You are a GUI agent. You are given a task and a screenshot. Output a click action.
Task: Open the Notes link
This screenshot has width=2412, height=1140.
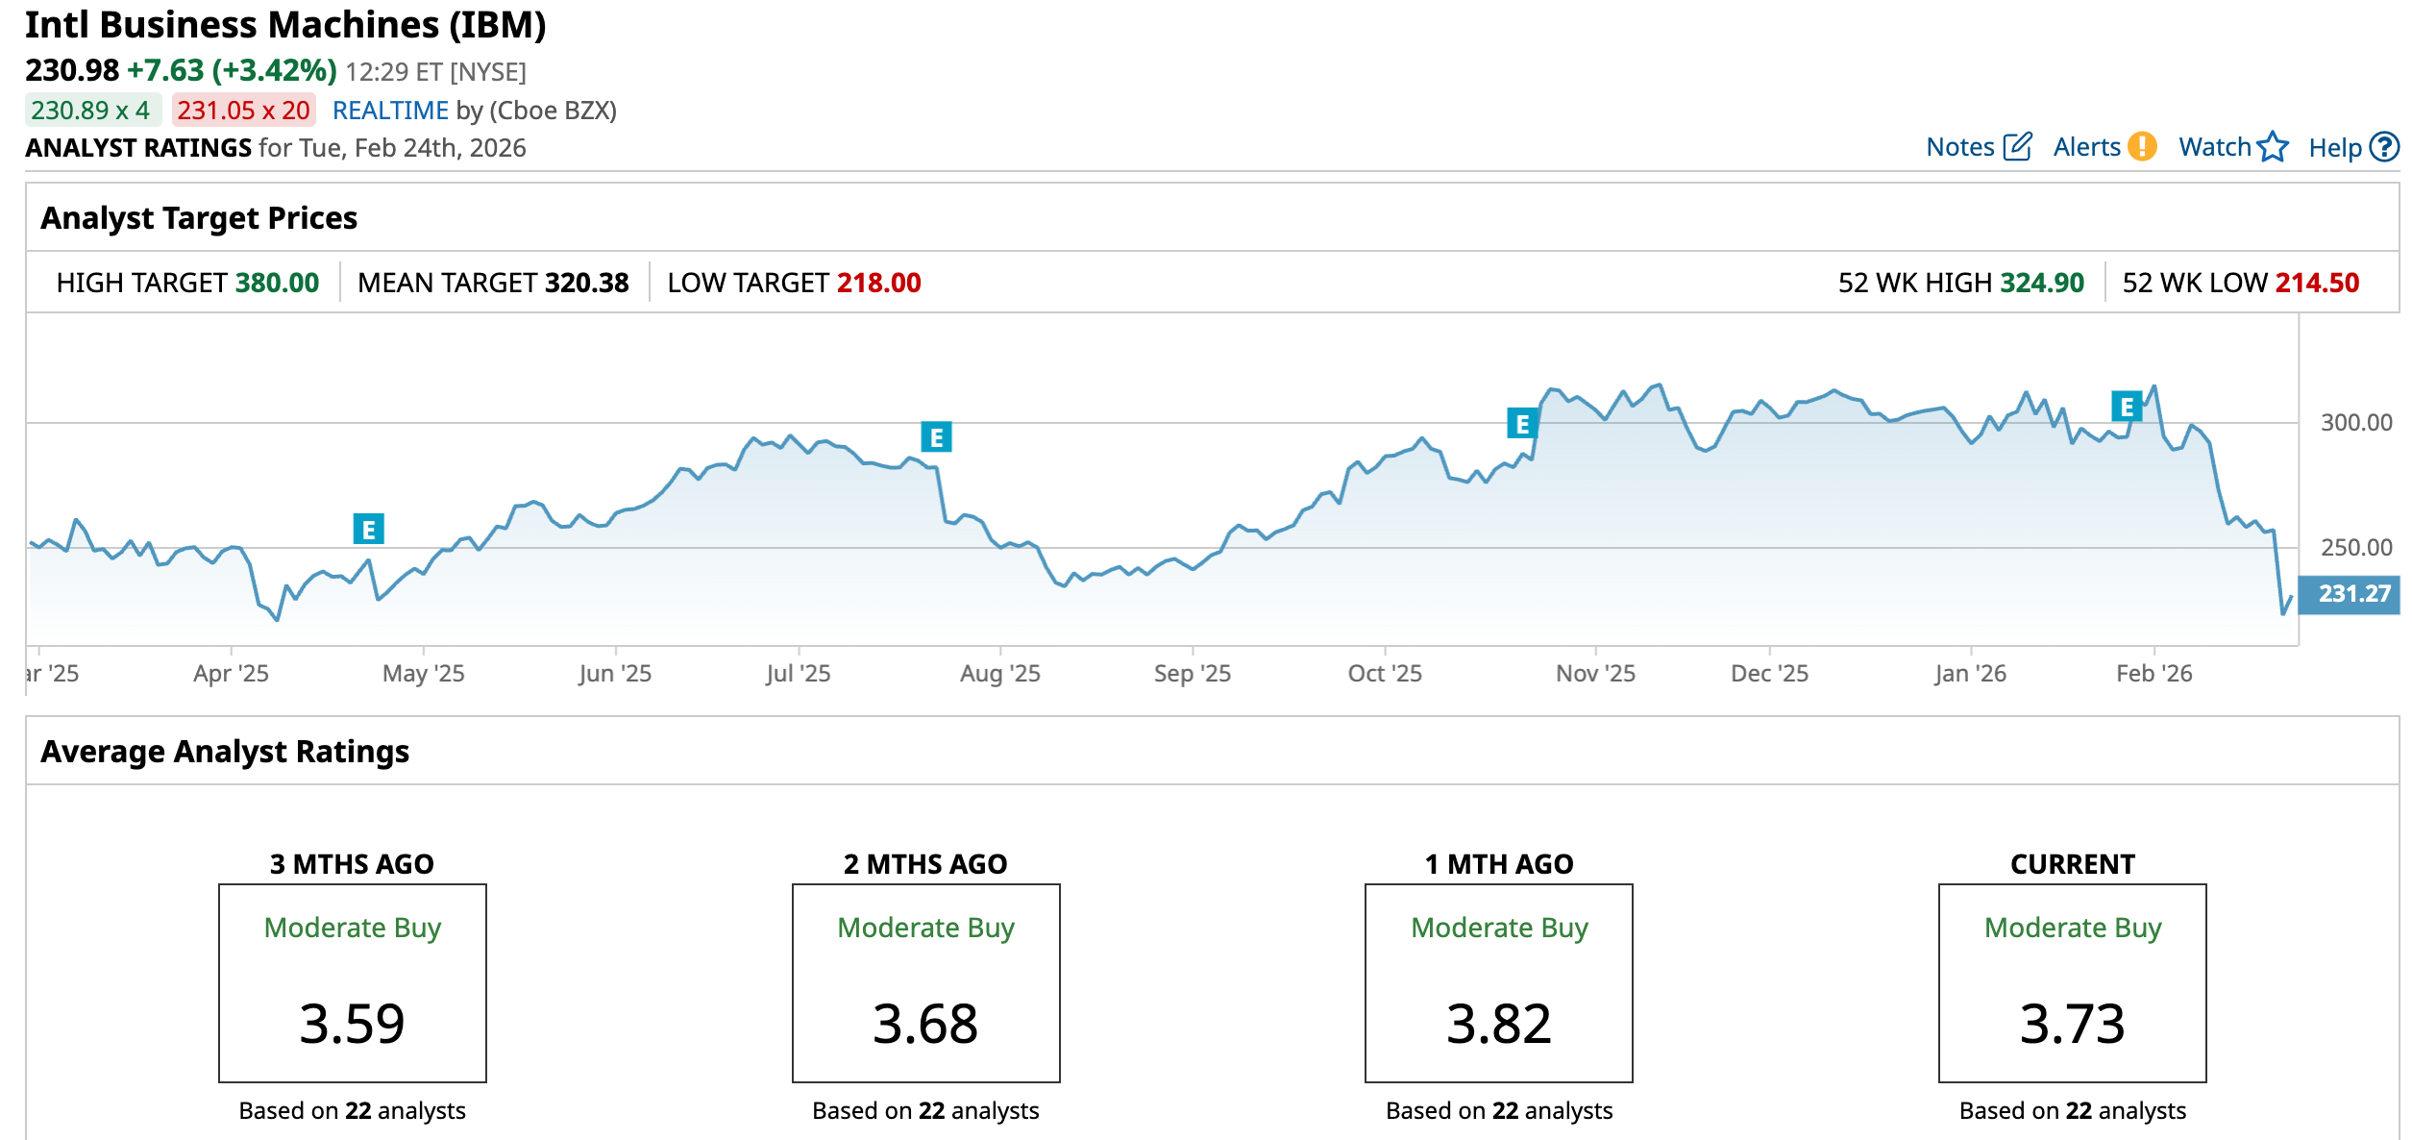click(1960, 147)
